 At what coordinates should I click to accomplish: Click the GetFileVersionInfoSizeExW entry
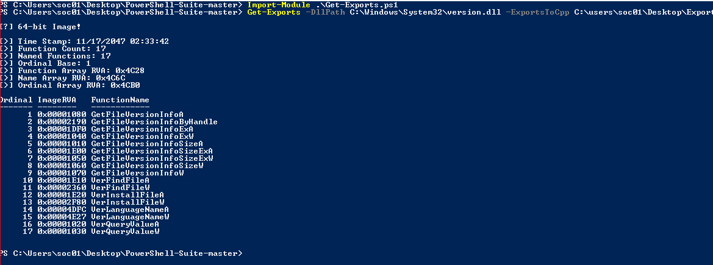[152, 158]
